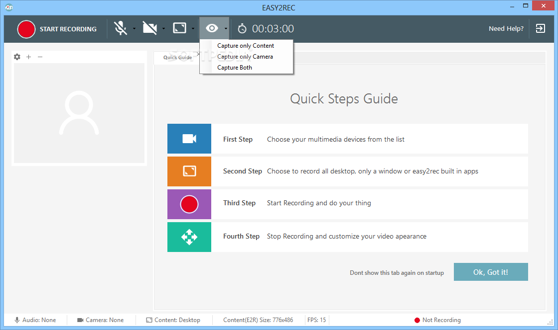Click the exit arrow icon in toolbar

pyautogui.click(x=540, y=28)
